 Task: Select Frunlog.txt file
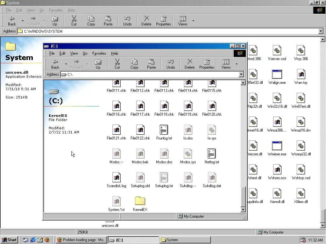(x=164, y=132)
